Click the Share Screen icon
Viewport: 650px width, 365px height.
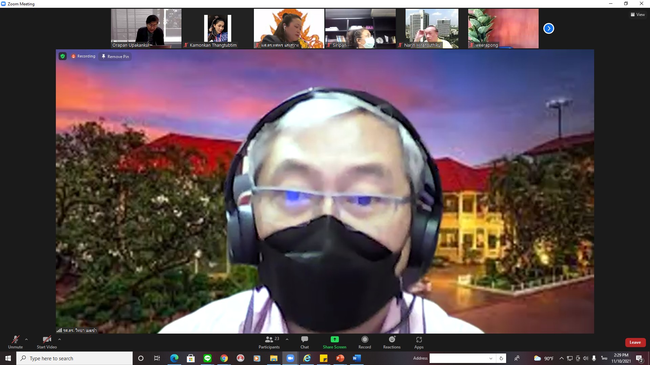coord(334,339)
